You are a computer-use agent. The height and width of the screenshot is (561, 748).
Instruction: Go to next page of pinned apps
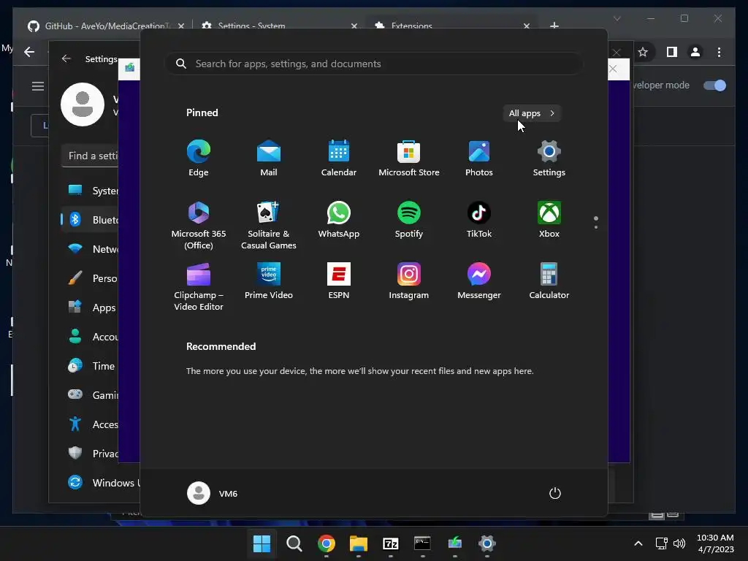596,226
